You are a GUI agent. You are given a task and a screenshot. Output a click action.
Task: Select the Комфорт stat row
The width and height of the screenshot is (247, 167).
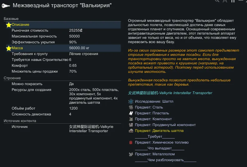tap(62, 66)
